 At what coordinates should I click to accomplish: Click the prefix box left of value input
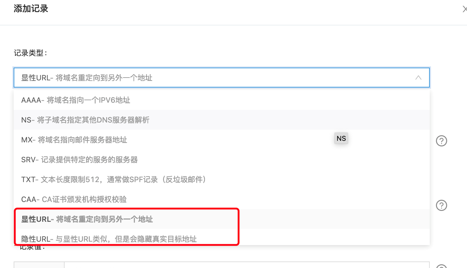point(39,265)
